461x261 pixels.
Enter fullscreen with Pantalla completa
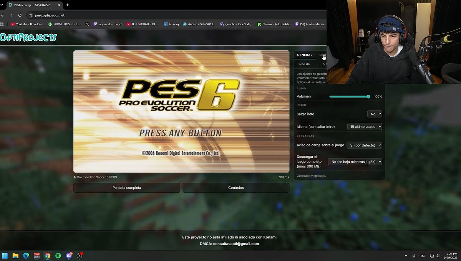click(x=127, y=188)
